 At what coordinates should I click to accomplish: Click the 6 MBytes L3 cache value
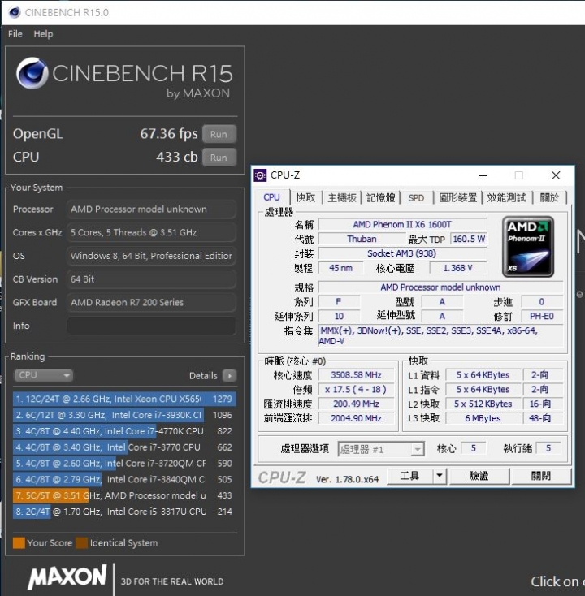click(483, 418)
